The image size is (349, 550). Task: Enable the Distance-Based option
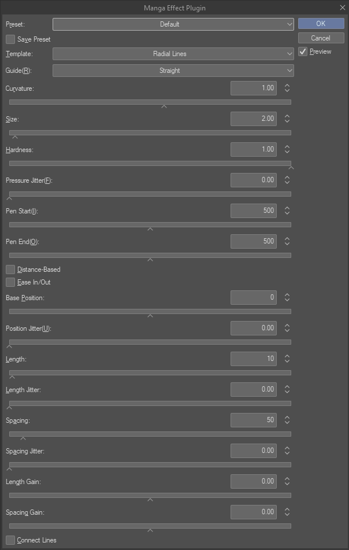coord(10,270)
